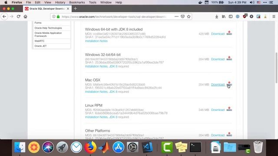Image resolution: width=278 pixels, height=156 pixels.
Task: Open JDK 8 link under Linux RPM
Action: point(113,117)
